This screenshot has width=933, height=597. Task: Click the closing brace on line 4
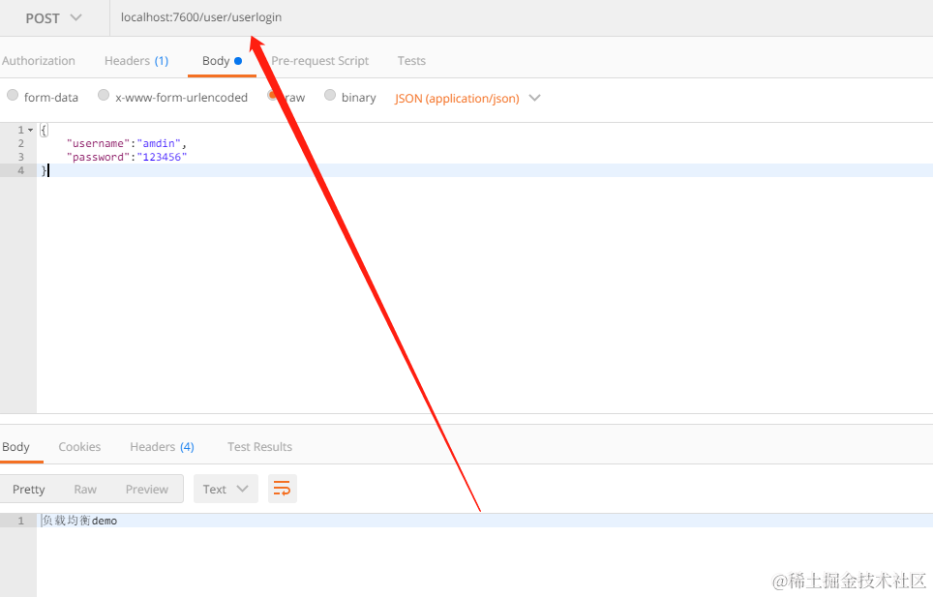coord(44,170)
